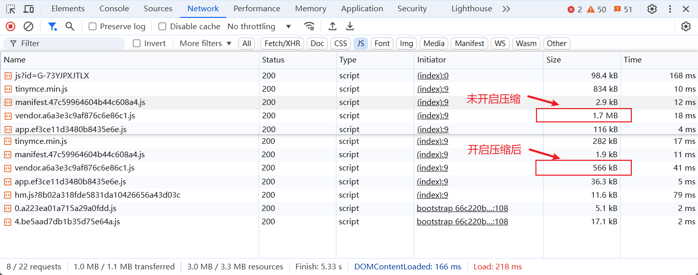This screenshot has height=275, width=698.
Task: Open the No throttling dropdown
Action: (259, 27)
